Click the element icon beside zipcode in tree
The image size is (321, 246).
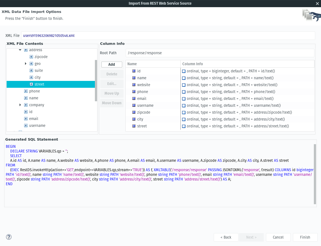[x=31, y=57]
